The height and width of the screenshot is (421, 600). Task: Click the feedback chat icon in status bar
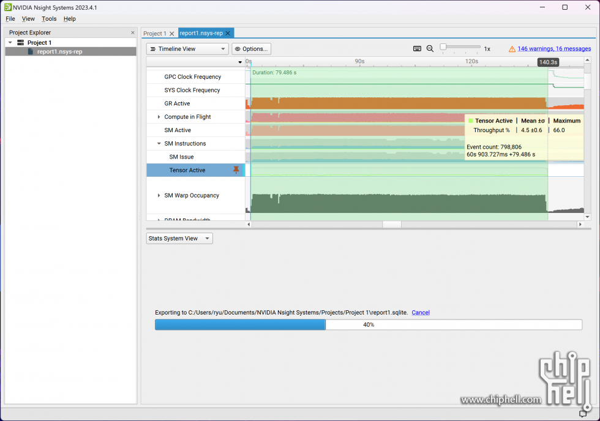pyautogui.click(x=583, y=414)
